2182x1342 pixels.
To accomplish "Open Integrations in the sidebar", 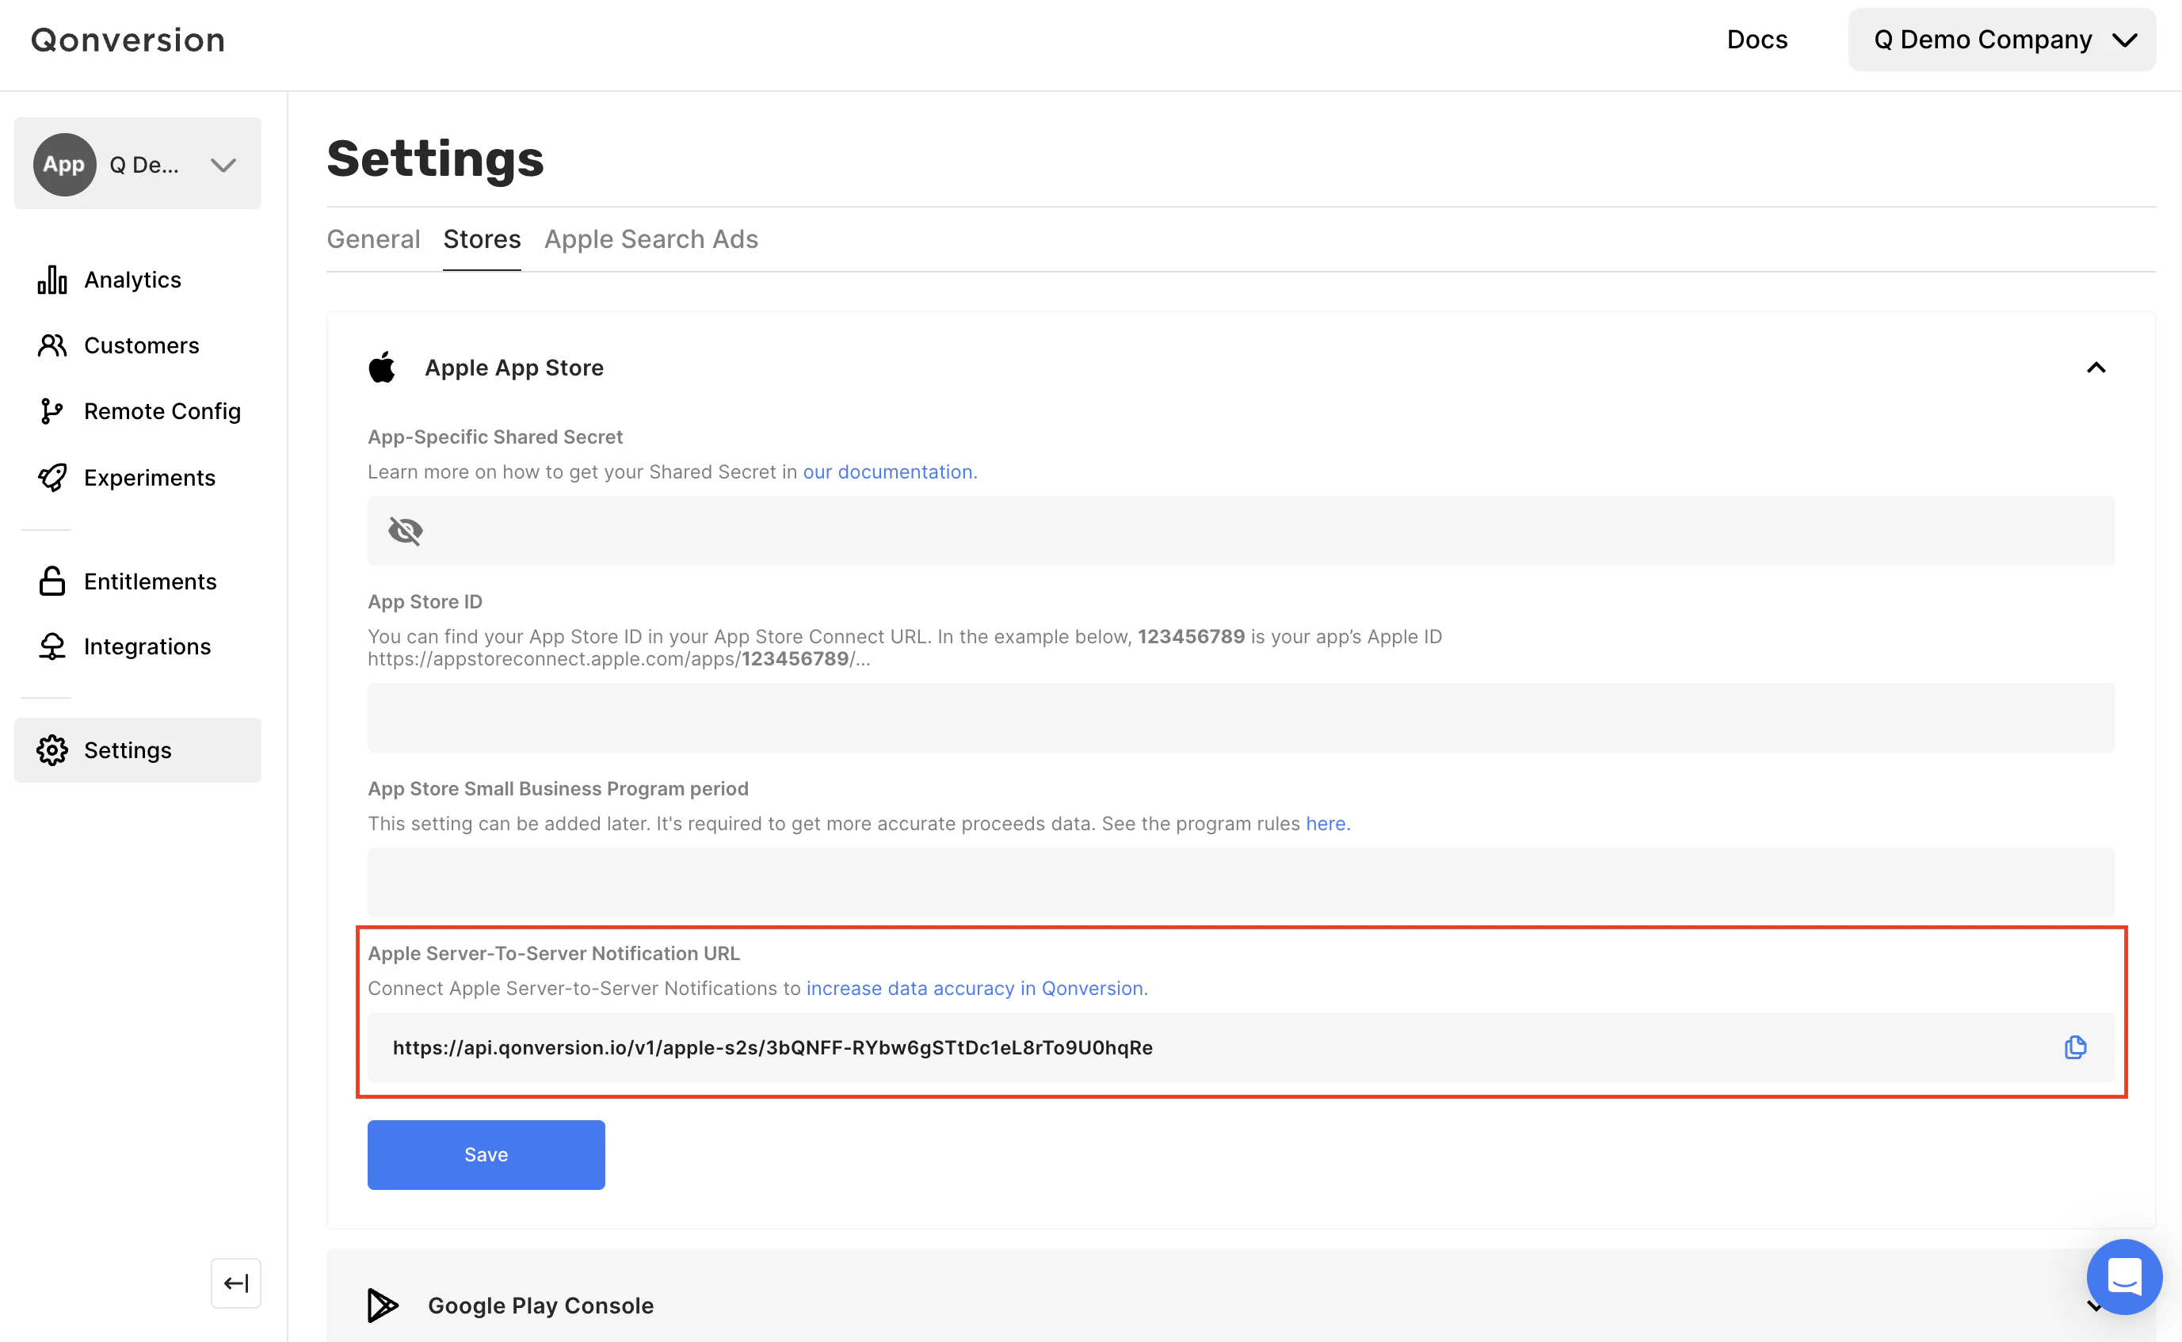I will [147, 647].
